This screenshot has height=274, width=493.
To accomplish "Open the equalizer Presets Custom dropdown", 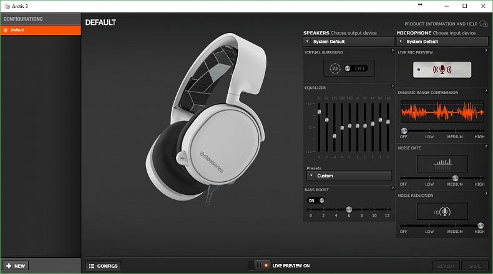I will point(349,176).
